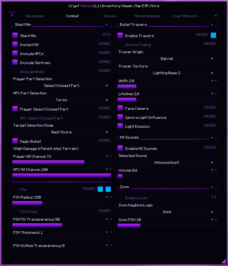Image resolution: width=228 pixels, height=266 pixels.
Task: Open the Miscellaneous tab
Action: pyautogui.click(x=147, y=16)
